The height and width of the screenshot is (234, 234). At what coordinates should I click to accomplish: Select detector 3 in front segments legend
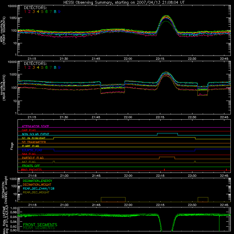pos(34,12)
